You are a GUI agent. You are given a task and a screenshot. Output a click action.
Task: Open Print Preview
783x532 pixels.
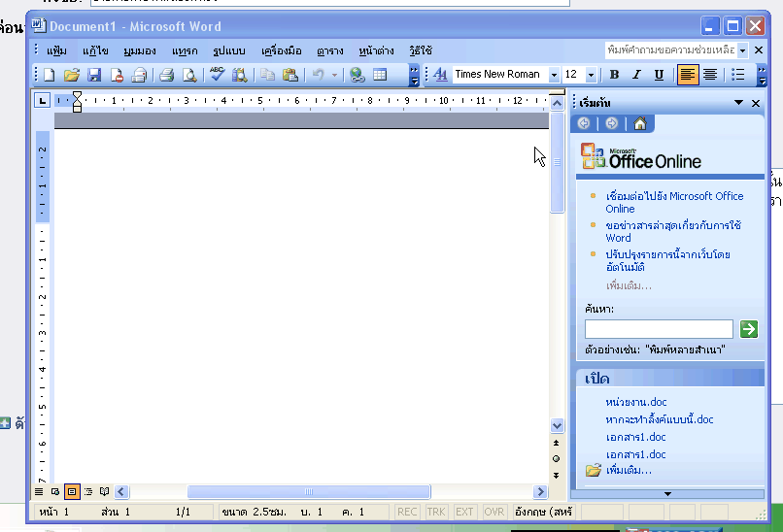189,75
